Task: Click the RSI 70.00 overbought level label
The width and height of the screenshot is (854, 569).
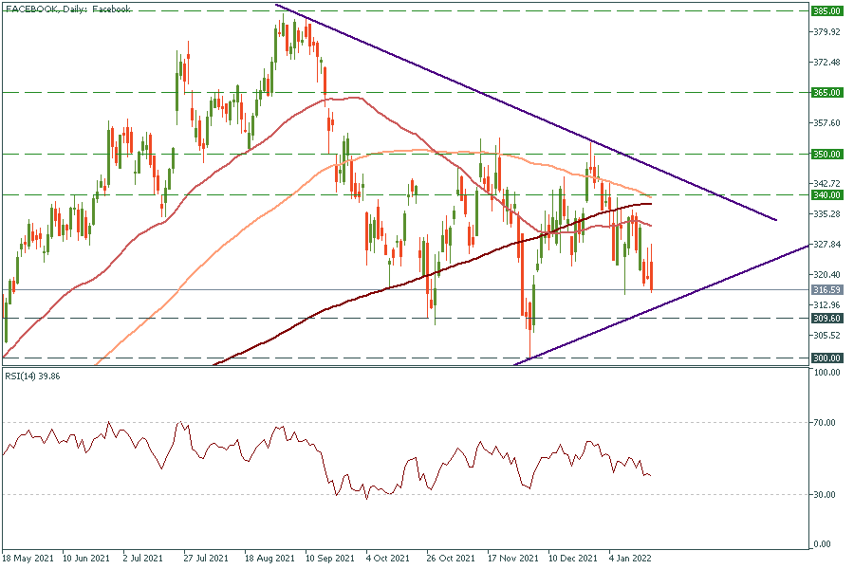Action: point(825,422)
